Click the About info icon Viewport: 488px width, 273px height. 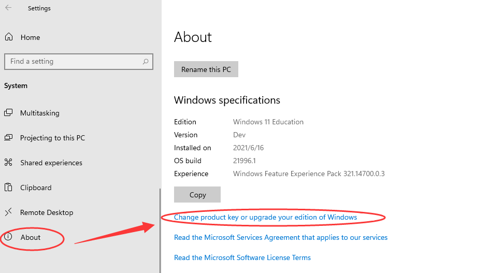(x=8, y=237)
